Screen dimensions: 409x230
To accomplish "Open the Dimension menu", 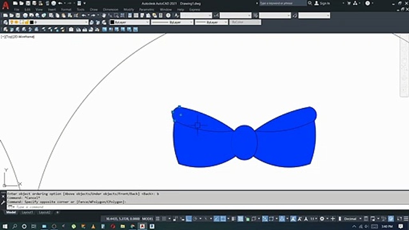I will [111, 10].
